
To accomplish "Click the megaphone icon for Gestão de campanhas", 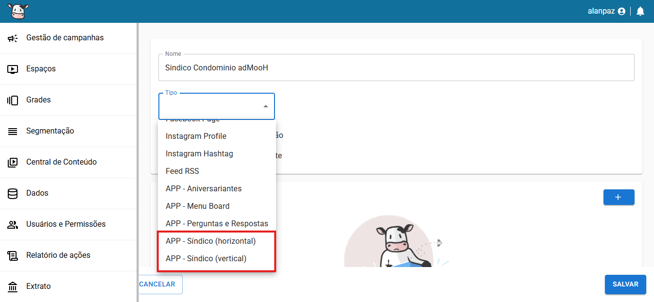I will point(13,38).
